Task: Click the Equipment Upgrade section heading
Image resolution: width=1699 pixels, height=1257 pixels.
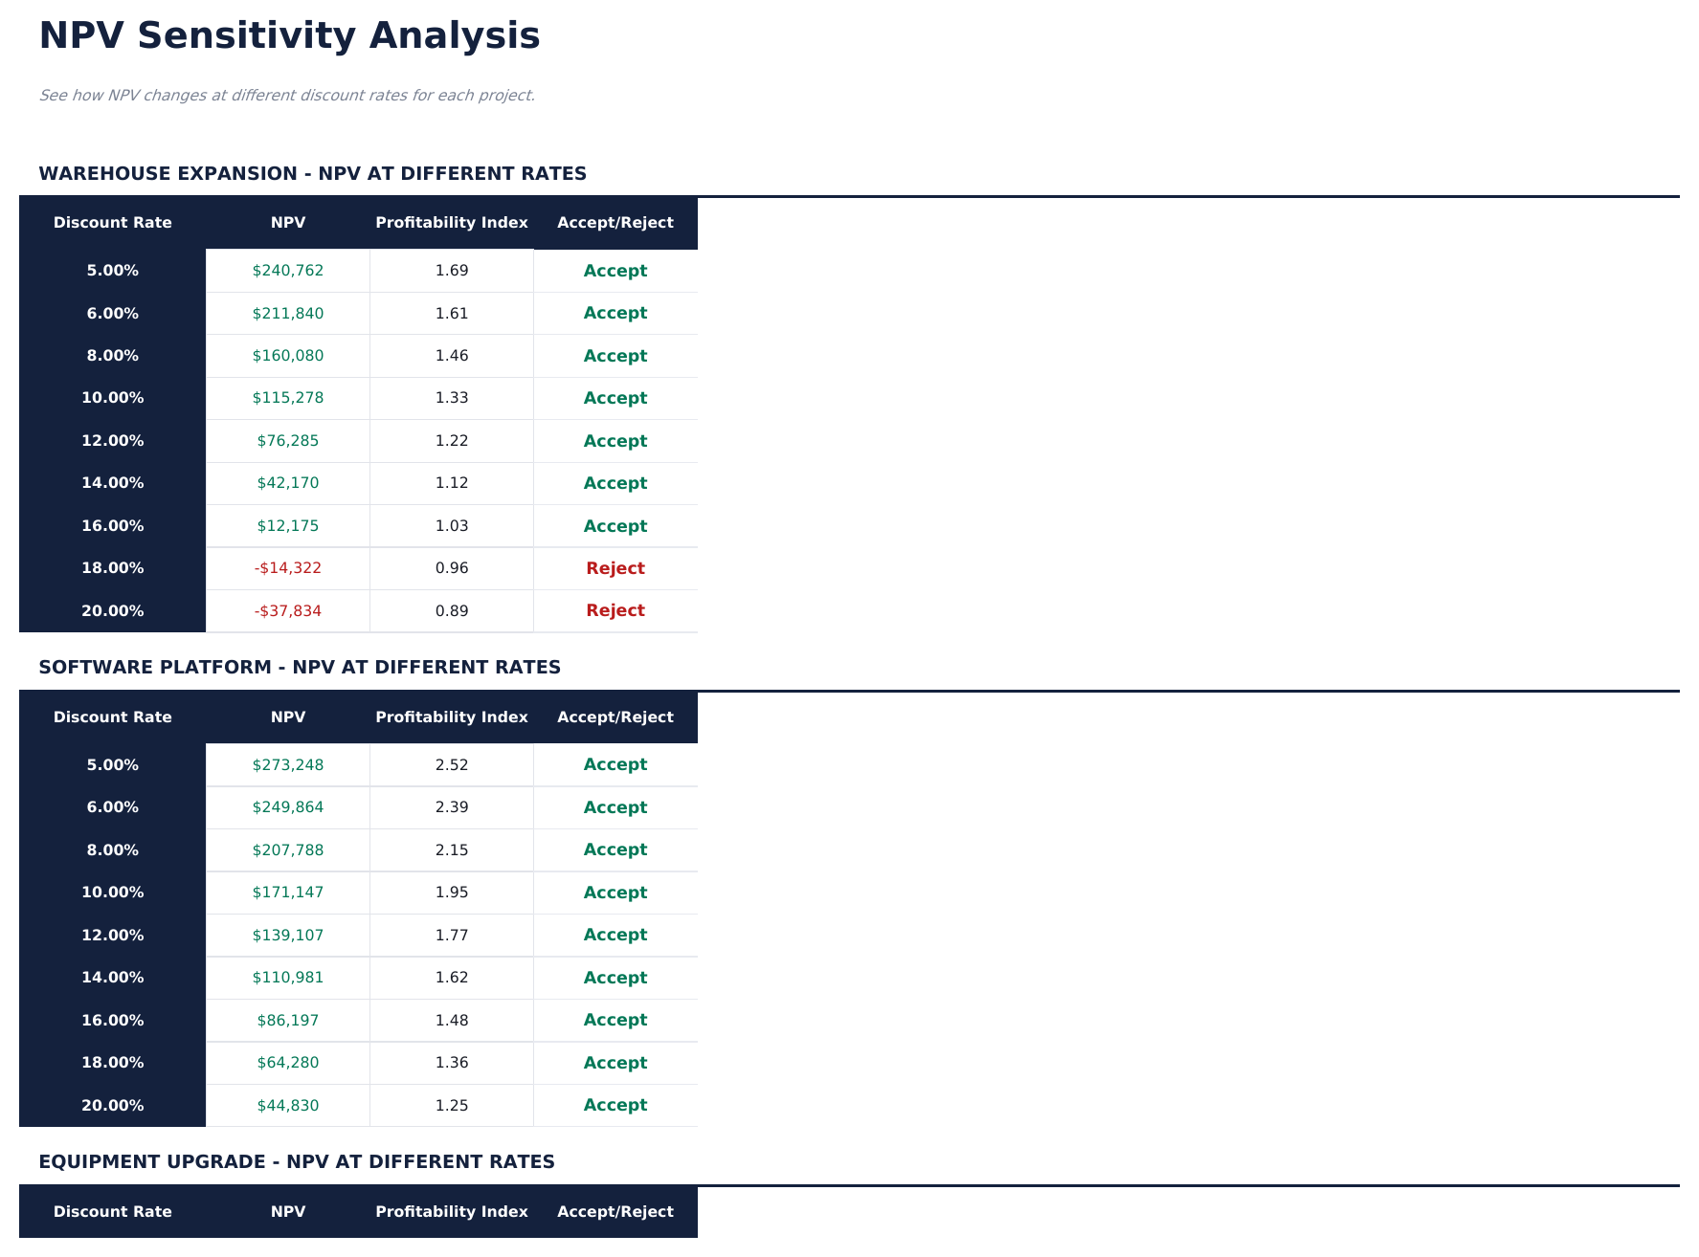Action: coord(297,1162)
